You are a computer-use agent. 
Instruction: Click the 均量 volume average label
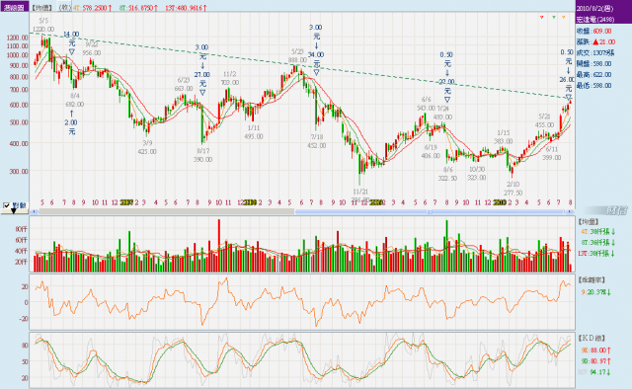[589, 222]
